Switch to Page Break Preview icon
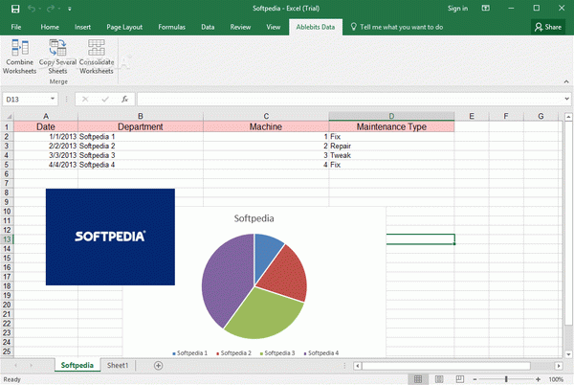574x385 pixels. (460, 379)
